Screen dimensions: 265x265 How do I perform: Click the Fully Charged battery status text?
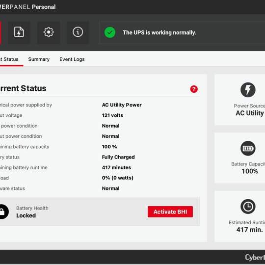[118, 157]
